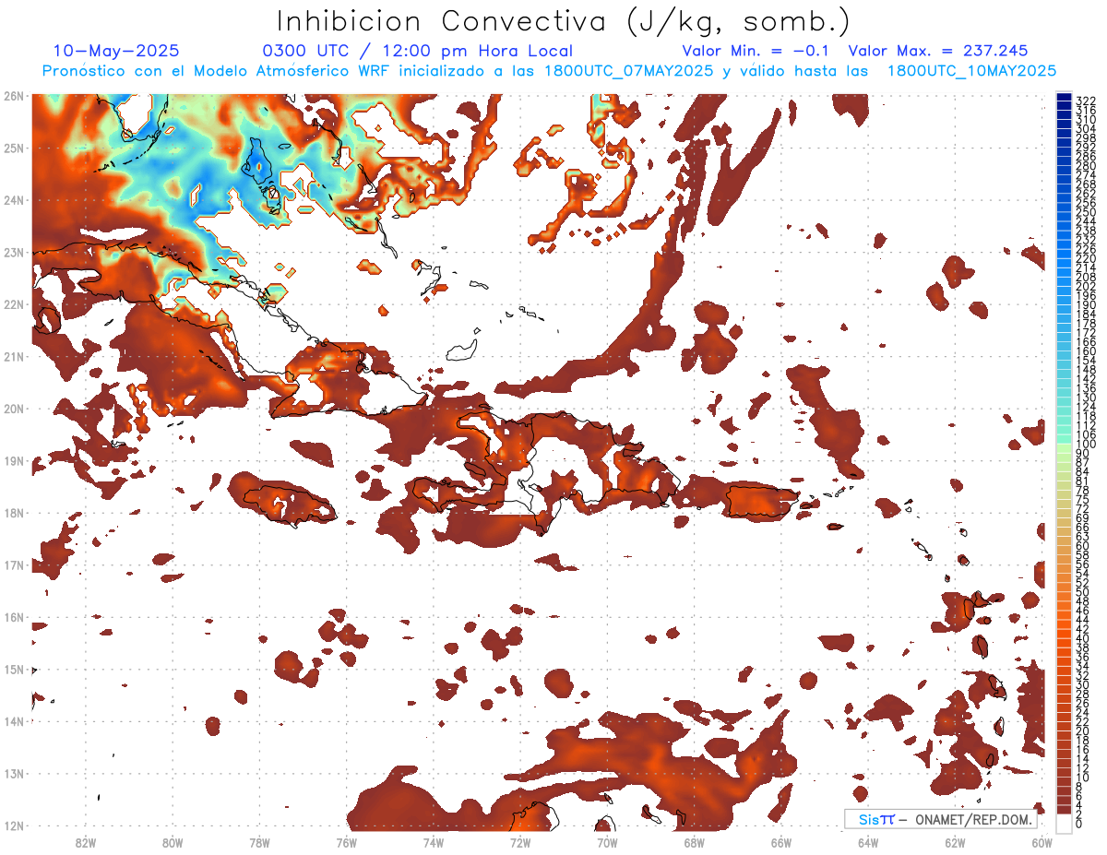
Task: Click the 26N latitude label
Action: (13, 96)
